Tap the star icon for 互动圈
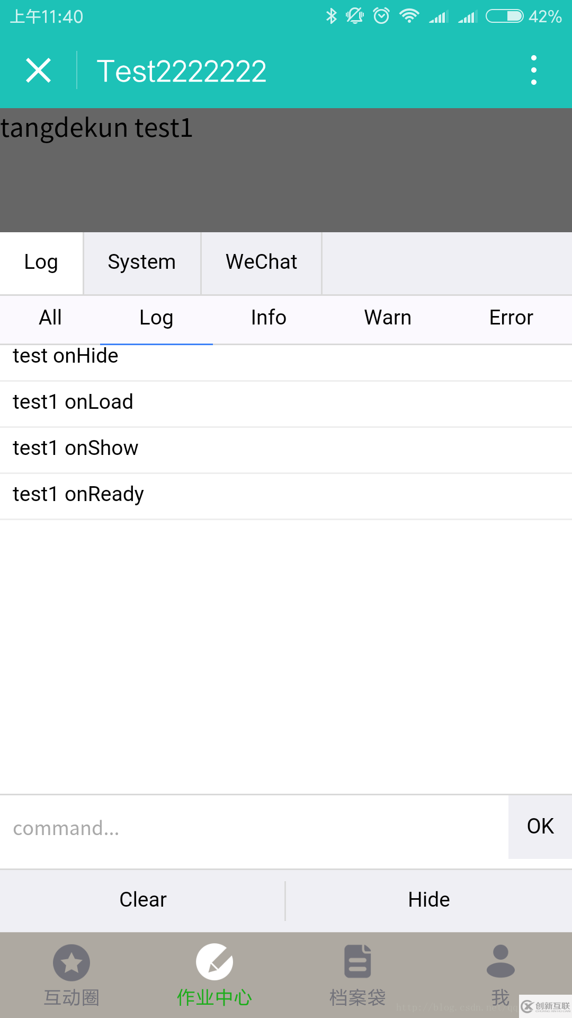This screenshot has height=1018, width=572. 71,962
